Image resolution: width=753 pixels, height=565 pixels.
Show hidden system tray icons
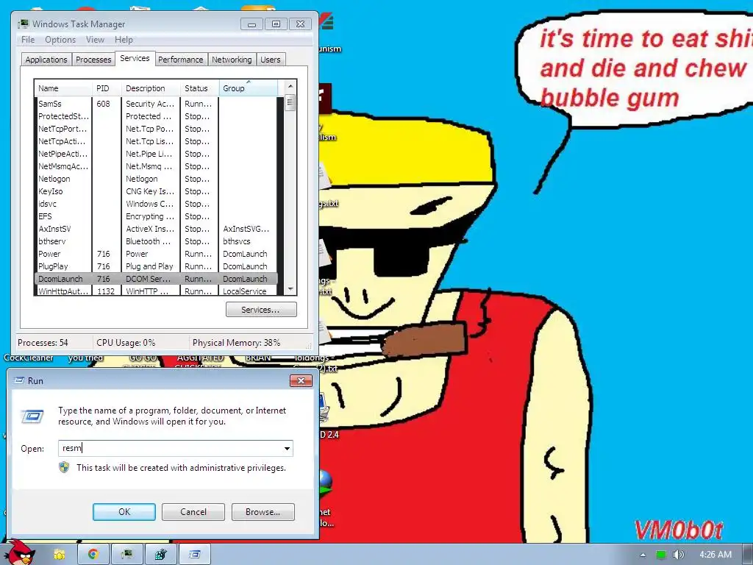coord(643,555)
